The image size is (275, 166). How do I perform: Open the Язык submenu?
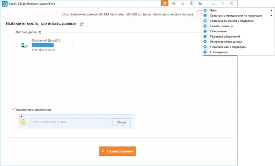pos(238,10)
